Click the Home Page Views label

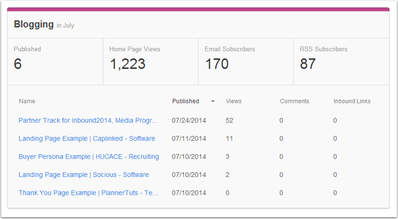point(134,49)
